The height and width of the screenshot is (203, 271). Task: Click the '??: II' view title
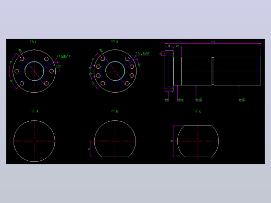point(115,42)
